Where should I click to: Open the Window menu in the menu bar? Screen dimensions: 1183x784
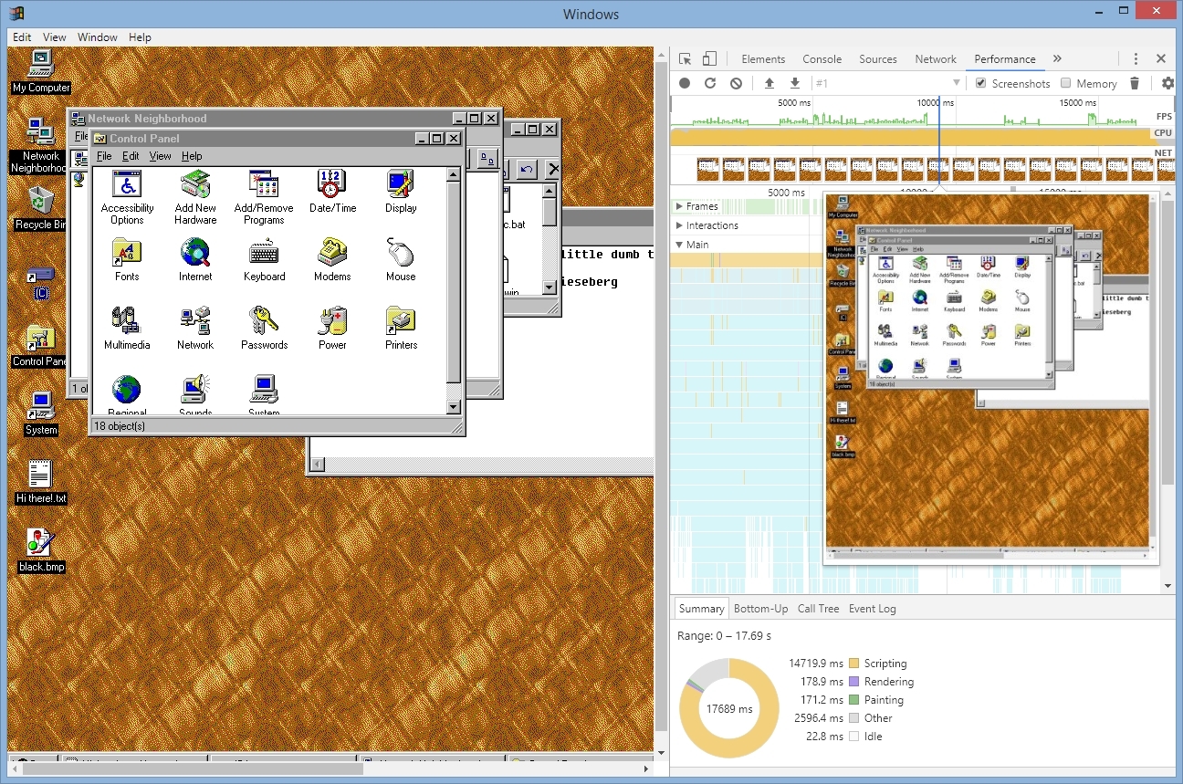click(97, 37)
